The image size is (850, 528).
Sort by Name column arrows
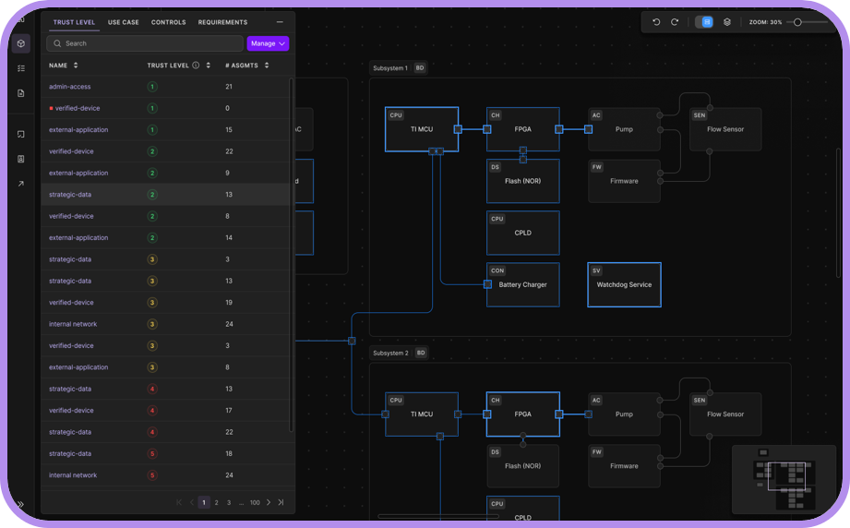coord(76,65)
